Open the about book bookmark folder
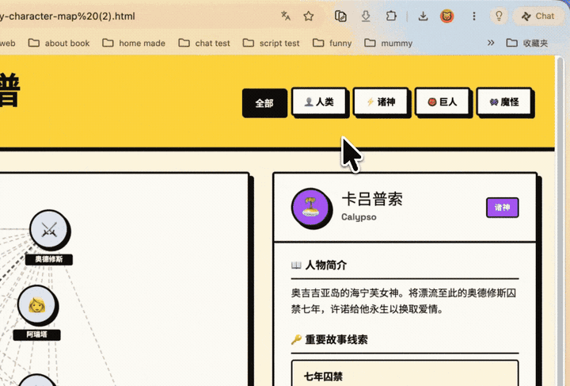This screenshot has width=570, height=386. (x=59, y=44)
